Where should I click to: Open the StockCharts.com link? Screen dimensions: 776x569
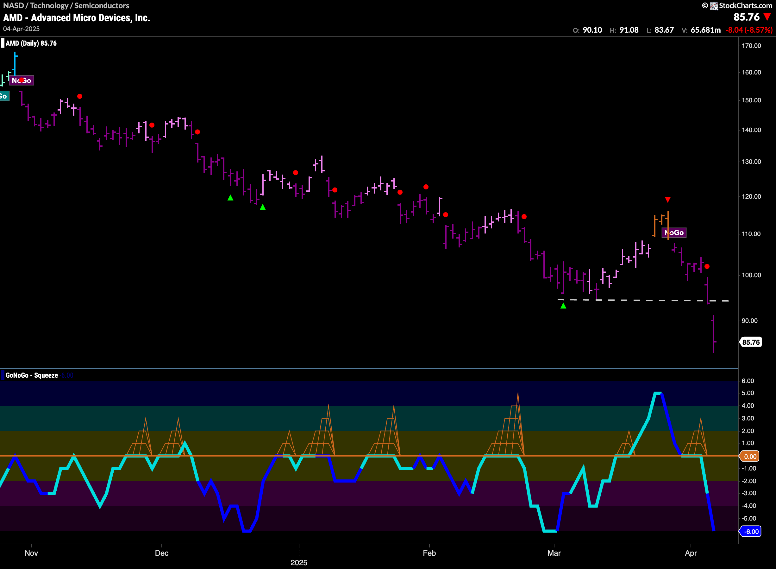click(745, 5)
